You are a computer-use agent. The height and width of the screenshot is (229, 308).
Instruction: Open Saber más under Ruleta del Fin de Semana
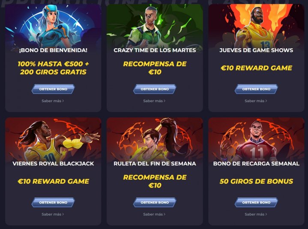(x=154, y=214)
